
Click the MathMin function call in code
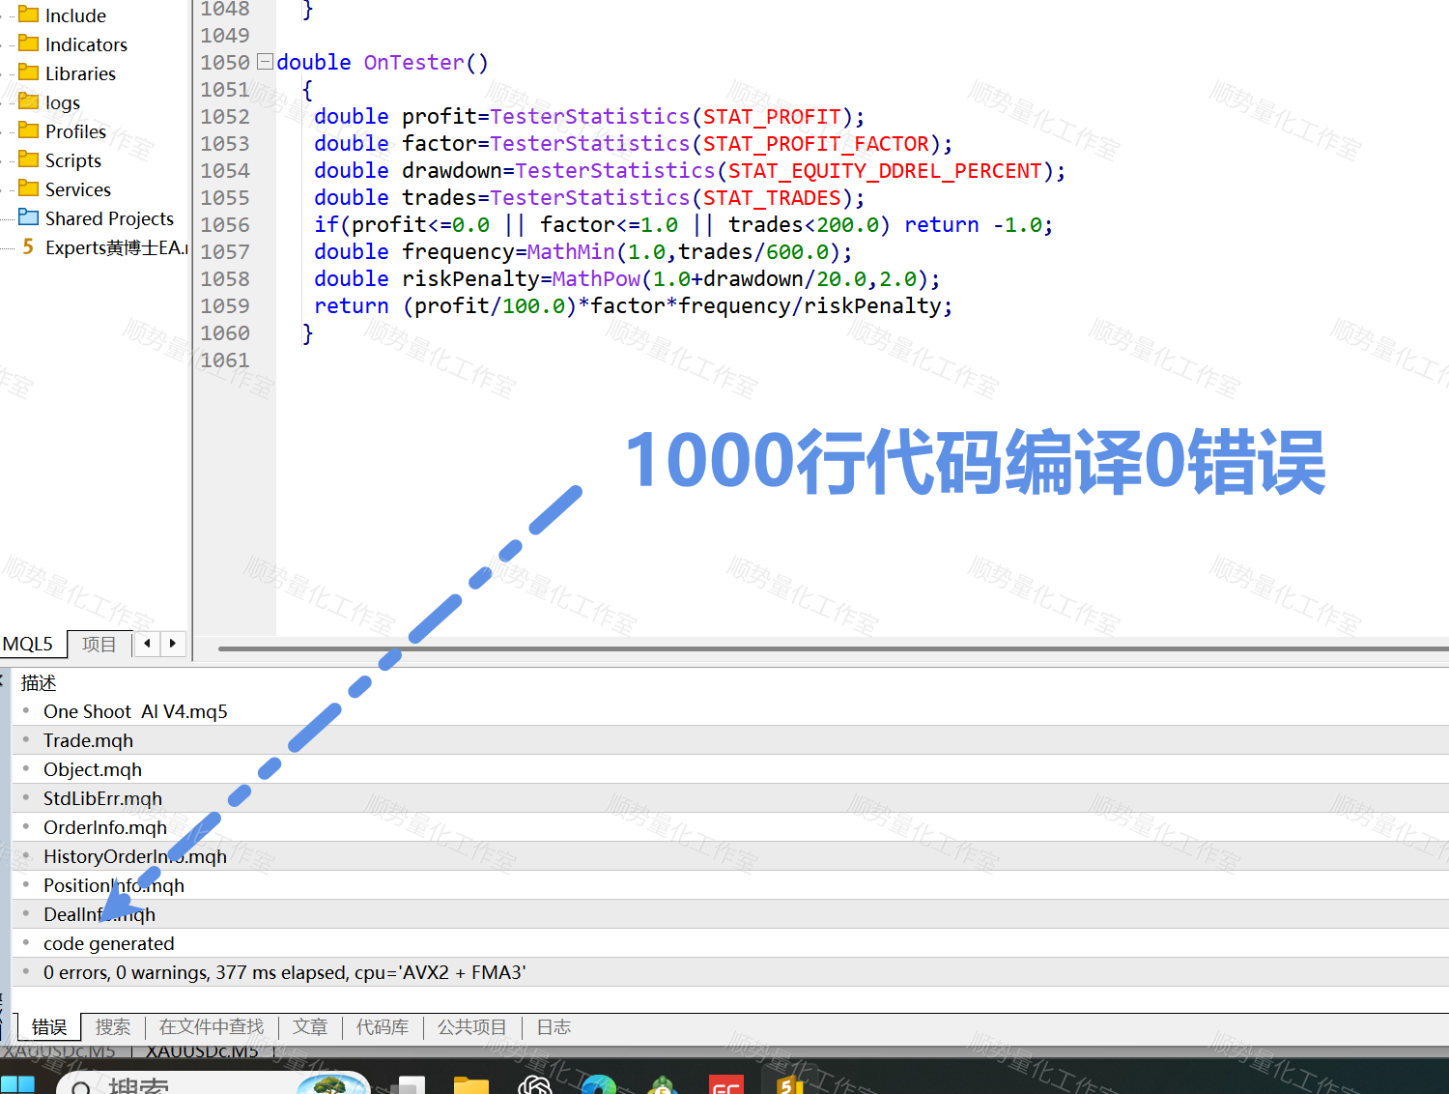[x=571, y=252]
